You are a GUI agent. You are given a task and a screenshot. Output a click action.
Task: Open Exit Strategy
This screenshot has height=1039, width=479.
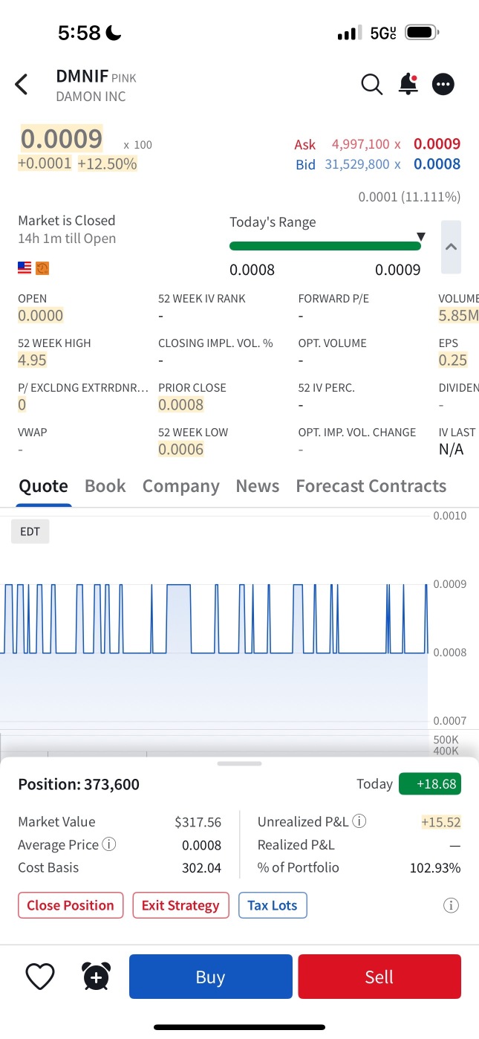tap(180, 905)
